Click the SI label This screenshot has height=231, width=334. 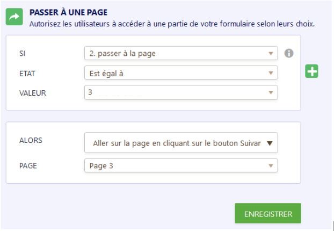tap(22, 54)
